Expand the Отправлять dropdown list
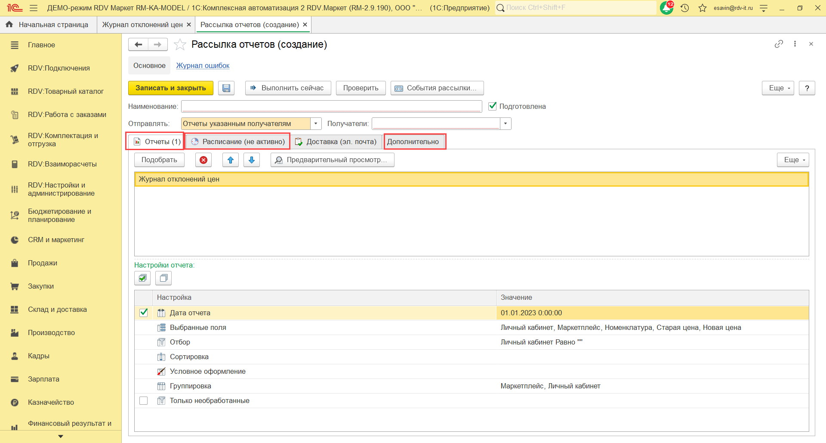 pyautogui.click(x=316, y=124)
